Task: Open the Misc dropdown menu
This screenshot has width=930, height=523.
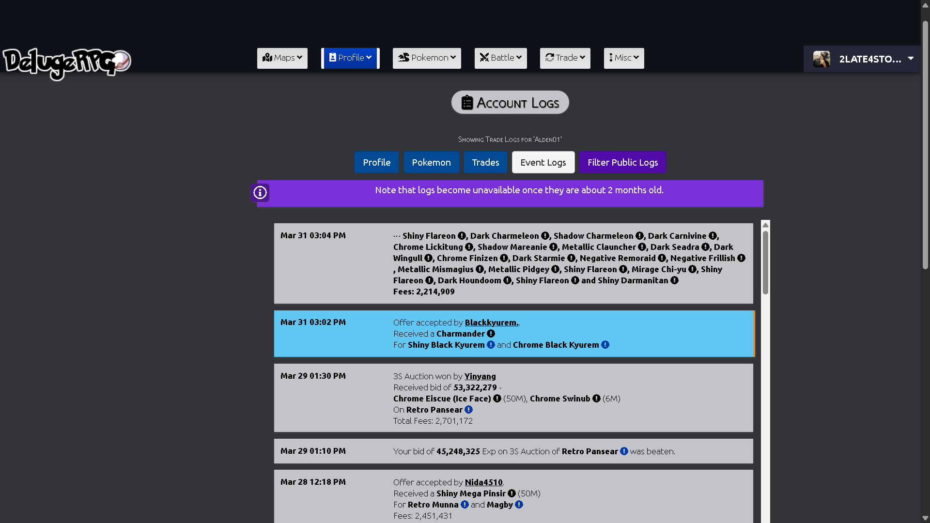Action: 624,58
